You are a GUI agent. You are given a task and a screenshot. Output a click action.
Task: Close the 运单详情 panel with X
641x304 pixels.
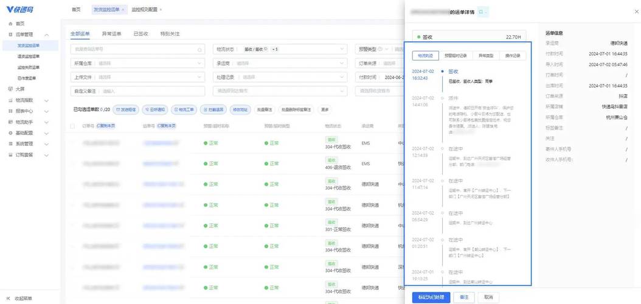(x=636, y=12)
